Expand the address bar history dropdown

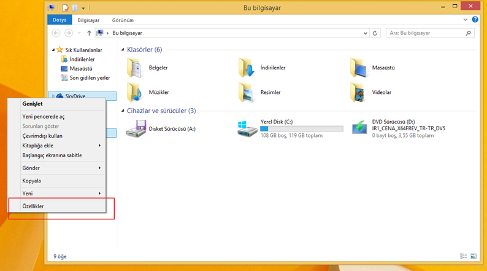click(x=366, y=33)
